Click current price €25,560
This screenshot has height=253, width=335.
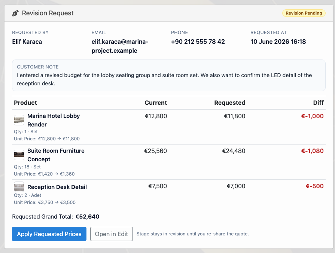click(155, 151)
